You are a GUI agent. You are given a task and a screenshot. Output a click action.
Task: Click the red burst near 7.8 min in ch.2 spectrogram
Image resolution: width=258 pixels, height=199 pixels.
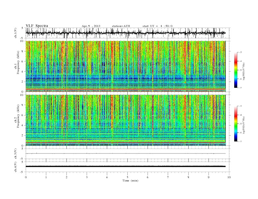click(x=185, y=112)
